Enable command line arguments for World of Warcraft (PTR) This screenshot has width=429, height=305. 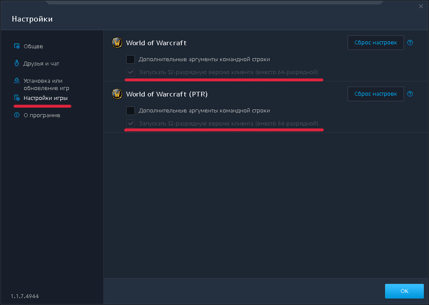131,111
